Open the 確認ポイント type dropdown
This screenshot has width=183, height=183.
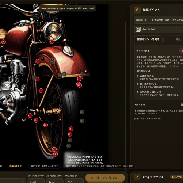pos(159,20)
